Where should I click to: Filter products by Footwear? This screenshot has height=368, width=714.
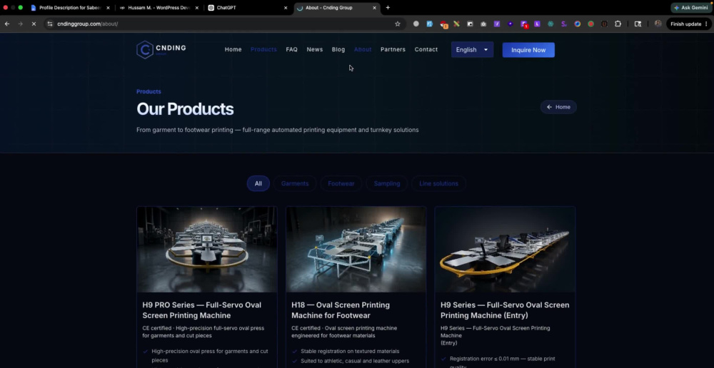pyautogui.click(x=341, y=183)
